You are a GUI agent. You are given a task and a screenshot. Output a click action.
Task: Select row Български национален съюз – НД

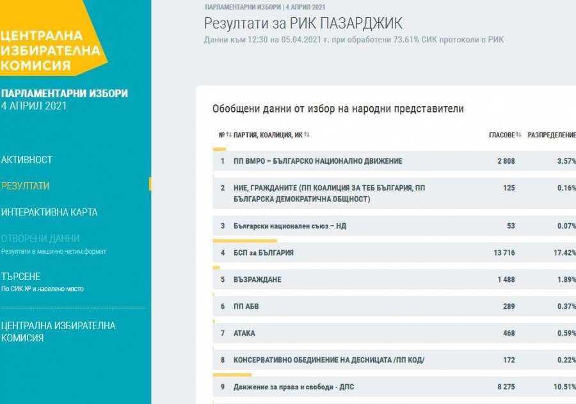coord(394,226)
